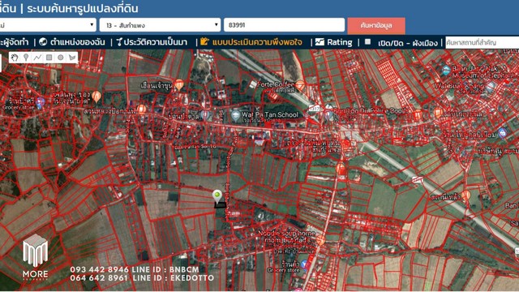This screenshot has height=292, width=519.
Task: Select the marker drawing tool
Action: [x=26, y=58]
